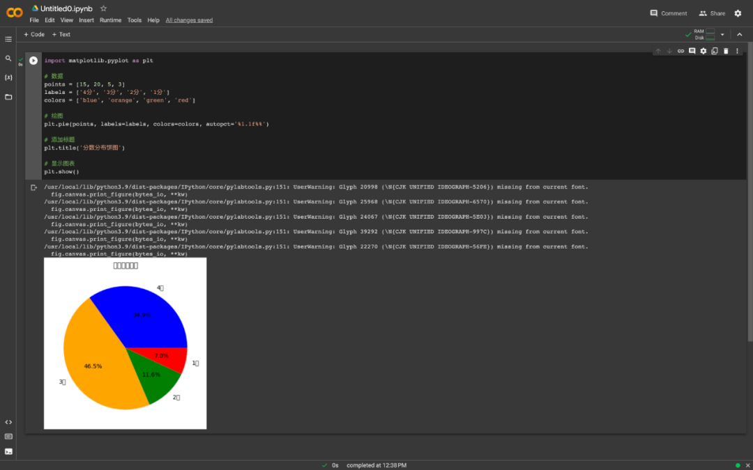Delete the code cell

click(x=726, y=51)
